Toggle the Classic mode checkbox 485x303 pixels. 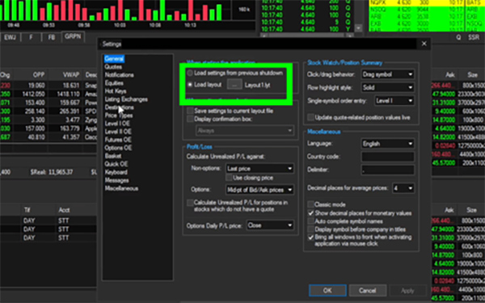click(310, 204)
